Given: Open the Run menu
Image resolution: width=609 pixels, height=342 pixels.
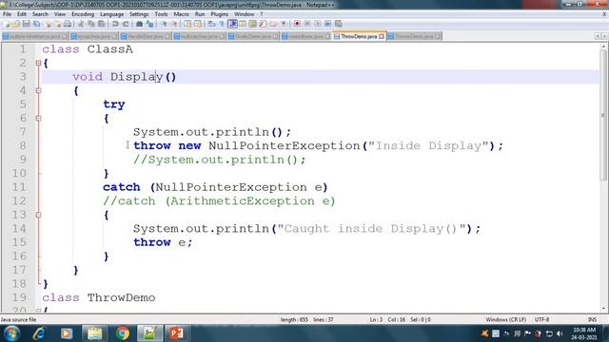Looking at the screenshot, I should (200, 14).
